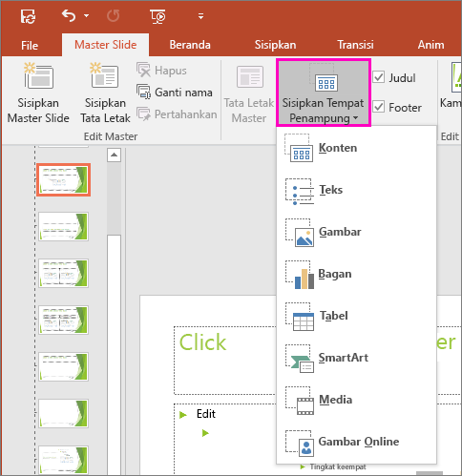
Task: Click Ganti nama rename button
Action: [x=175, y=93]
